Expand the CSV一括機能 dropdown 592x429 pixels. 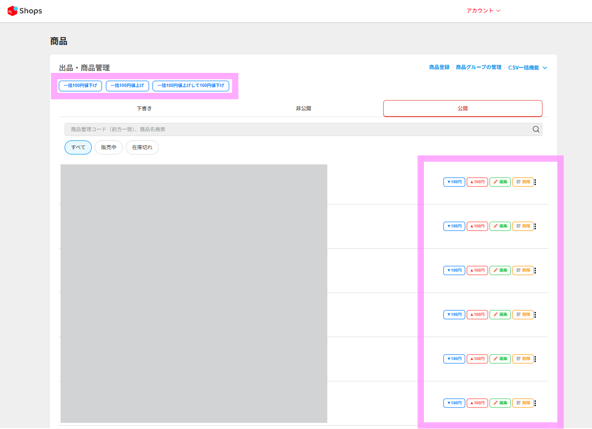527,68
